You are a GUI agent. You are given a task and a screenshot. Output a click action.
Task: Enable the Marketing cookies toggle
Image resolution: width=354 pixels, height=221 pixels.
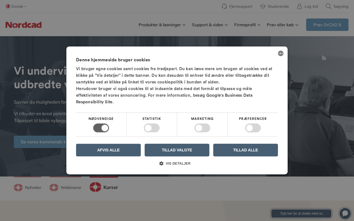tap(202, 128)
